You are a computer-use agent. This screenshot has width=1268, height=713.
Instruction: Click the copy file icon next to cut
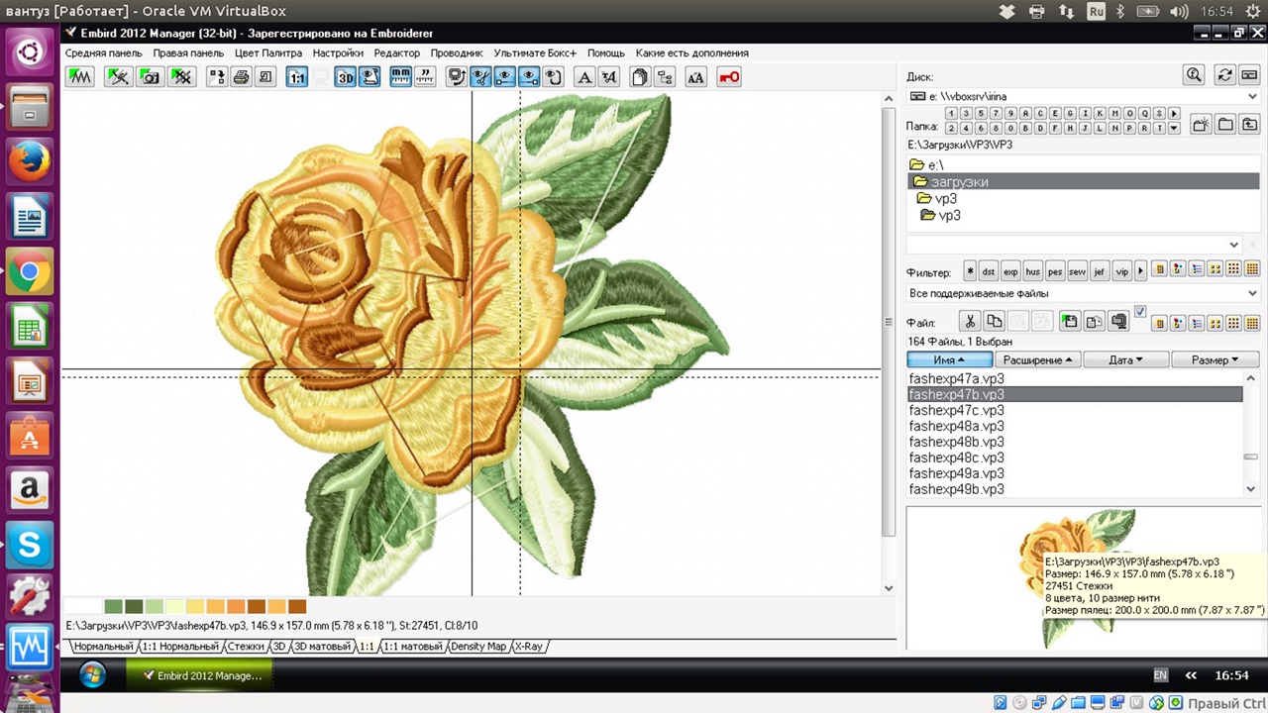[x=995, y=321]
